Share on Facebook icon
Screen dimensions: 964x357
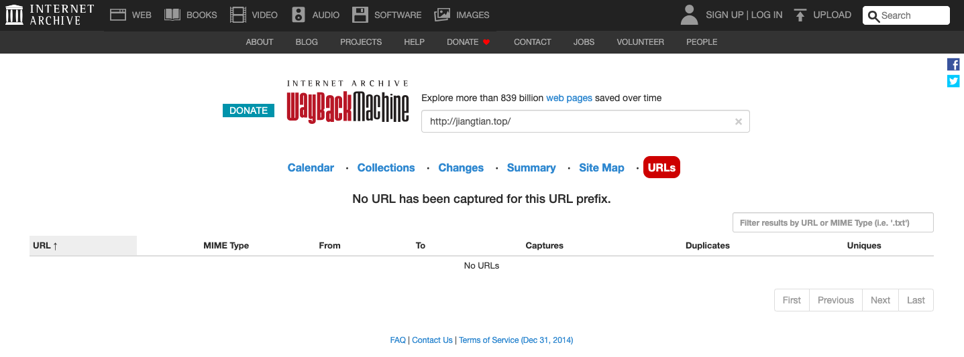pyautogui.click(x=953, y=64)
